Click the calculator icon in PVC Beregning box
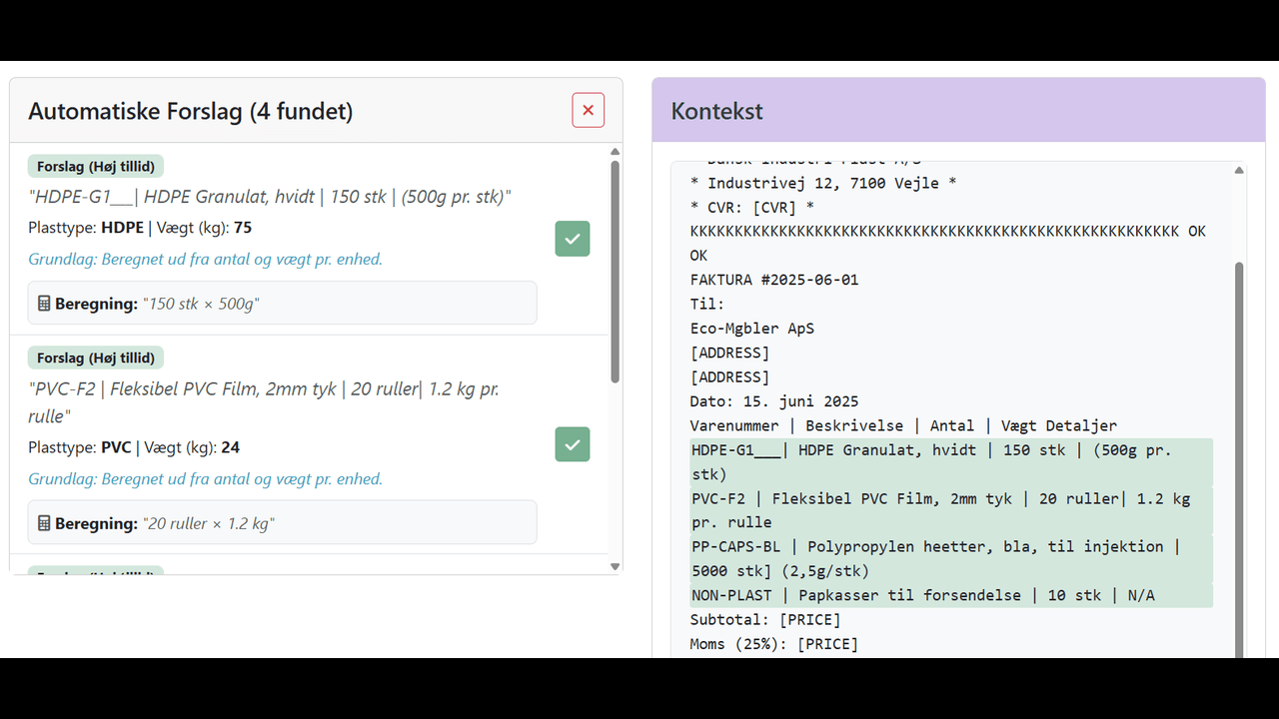The height and width of the screenshot is (719, 1279). click(x=45, y=521)
